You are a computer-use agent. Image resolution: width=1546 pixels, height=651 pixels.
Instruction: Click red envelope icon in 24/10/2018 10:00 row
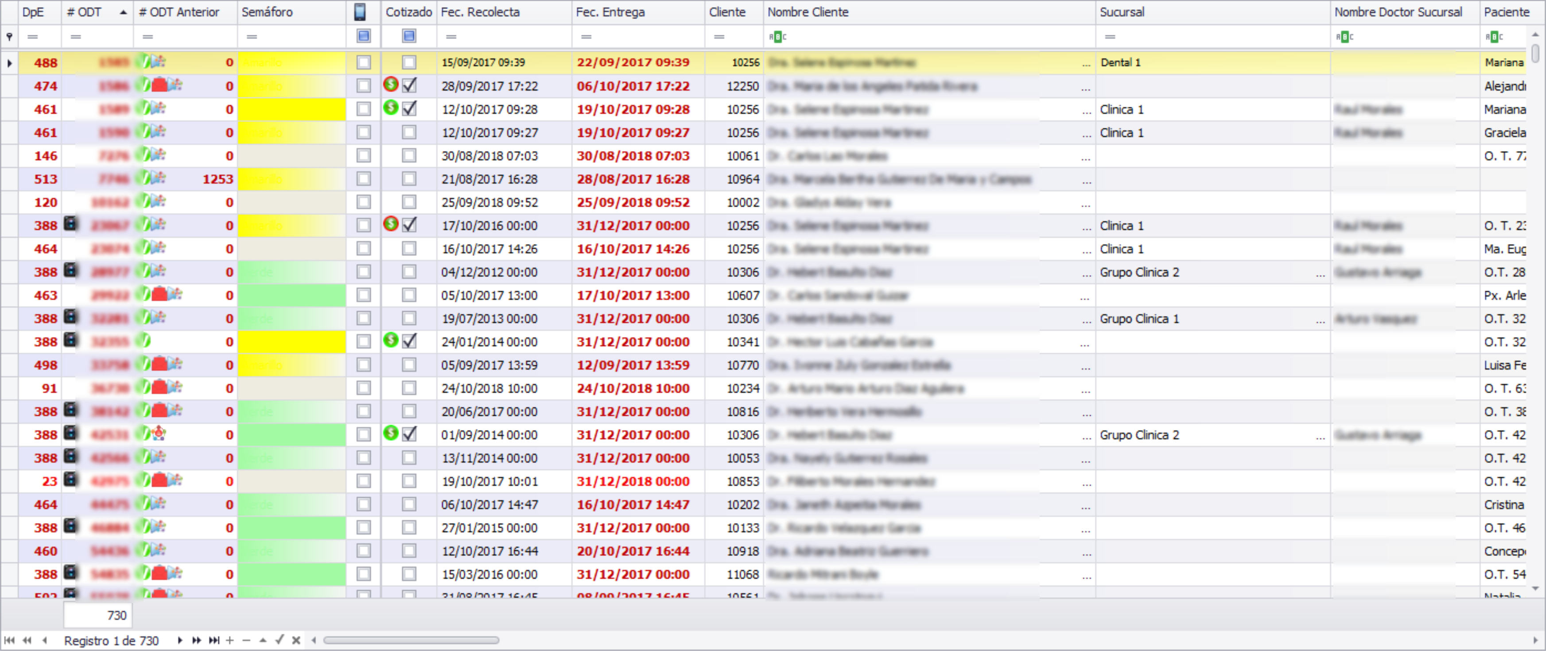(x=159, y=387)
